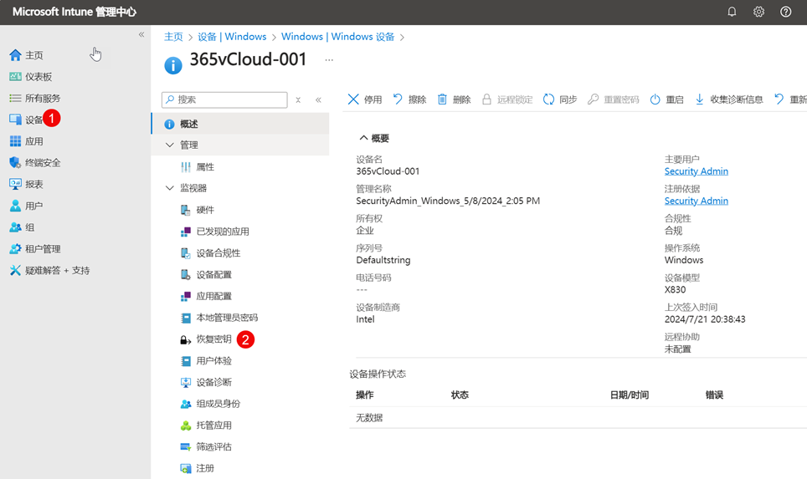Click the 设备配置 icon
Image resolution: width=807 pixels, height=479 pixels.
[x=185, y=274]
